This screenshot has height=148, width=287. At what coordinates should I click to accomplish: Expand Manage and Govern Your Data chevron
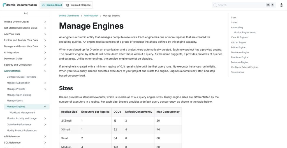click(x=45, y=46)
